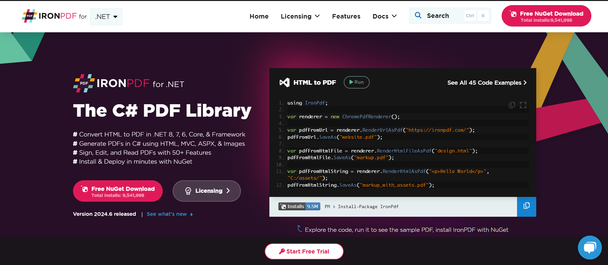
Task: Click the Installs 9.5M badge
Action: [x=299, y=207]
